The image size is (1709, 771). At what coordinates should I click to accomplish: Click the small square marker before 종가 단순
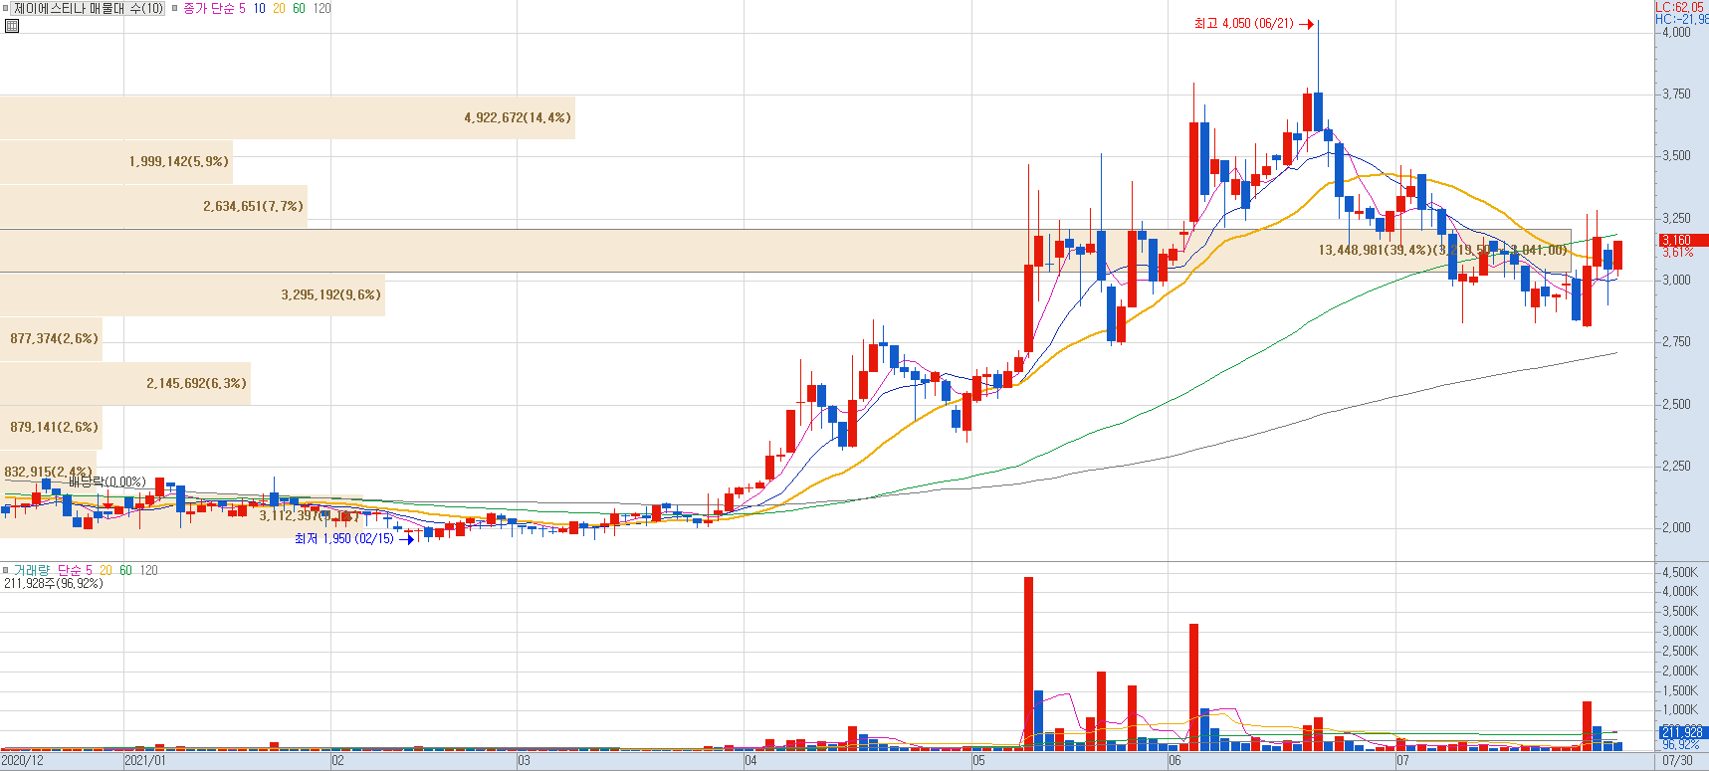[175, 8]
